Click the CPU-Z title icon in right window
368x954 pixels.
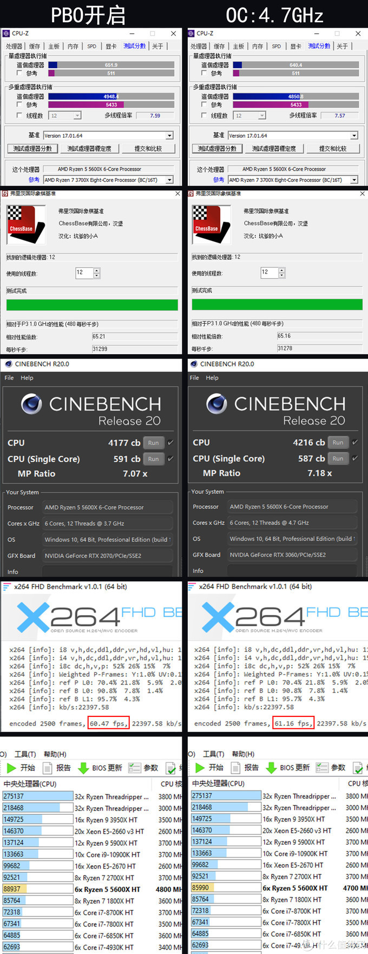pyautogui.click(x=191, y=34)
